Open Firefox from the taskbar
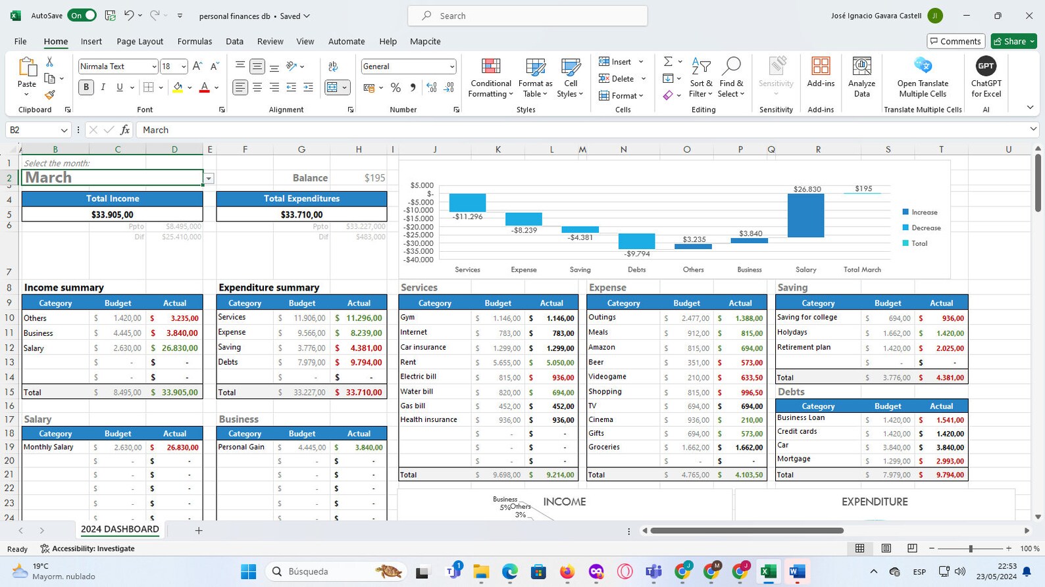1045x587 pixels. (x=567, y=572)
